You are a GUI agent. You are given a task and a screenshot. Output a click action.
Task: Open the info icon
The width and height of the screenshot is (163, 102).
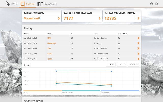152,4
